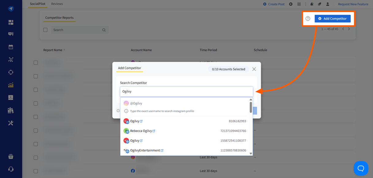
Task: Go to previous page of reports
Action: pyautogui.click(x=343, y=29)
